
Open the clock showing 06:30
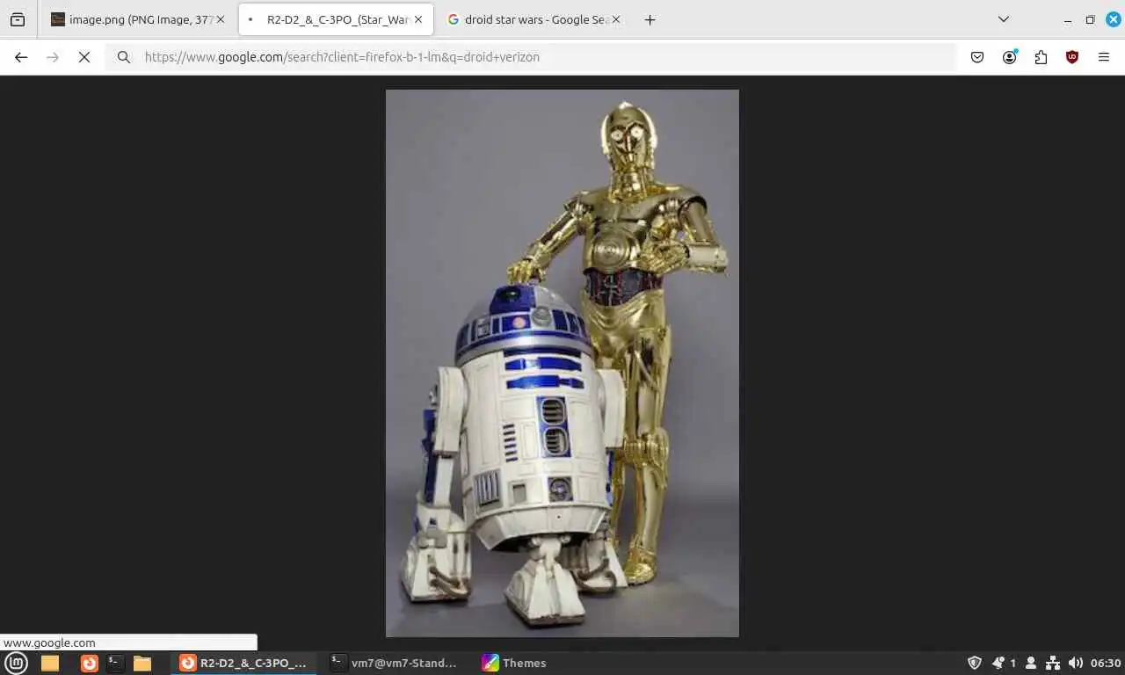[1106, 663]
